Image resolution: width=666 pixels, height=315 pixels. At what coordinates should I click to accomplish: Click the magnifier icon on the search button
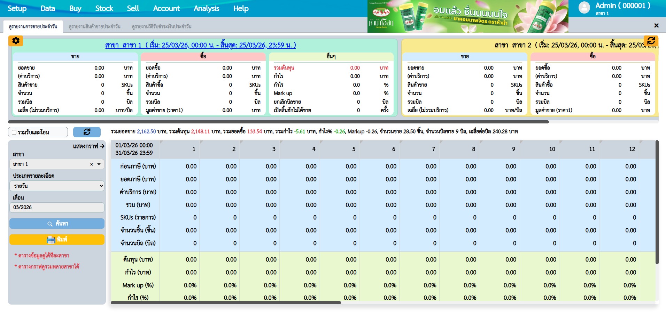(50, 224)
